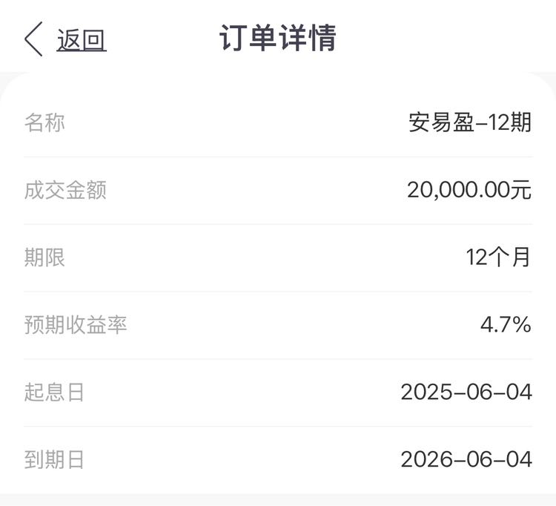The width and height of the screenshot is (556, 506).
Task: Select the 4.7% yield value
Action: coord(506,325)
